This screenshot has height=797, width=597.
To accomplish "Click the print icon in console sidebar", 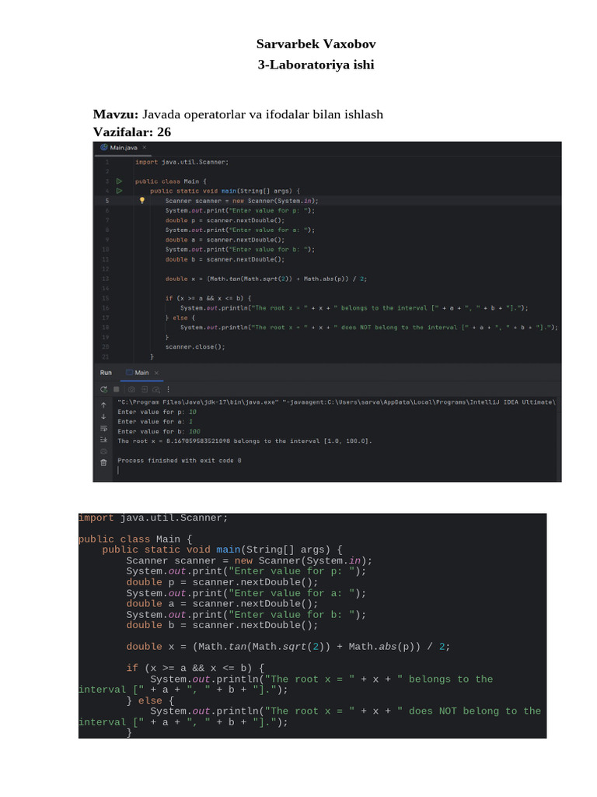I will 103,451.
